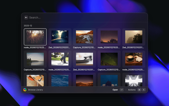This screenshot has width=169, height=106.
Task: Click the Command key symbol icon
Action: click(139, 90)
